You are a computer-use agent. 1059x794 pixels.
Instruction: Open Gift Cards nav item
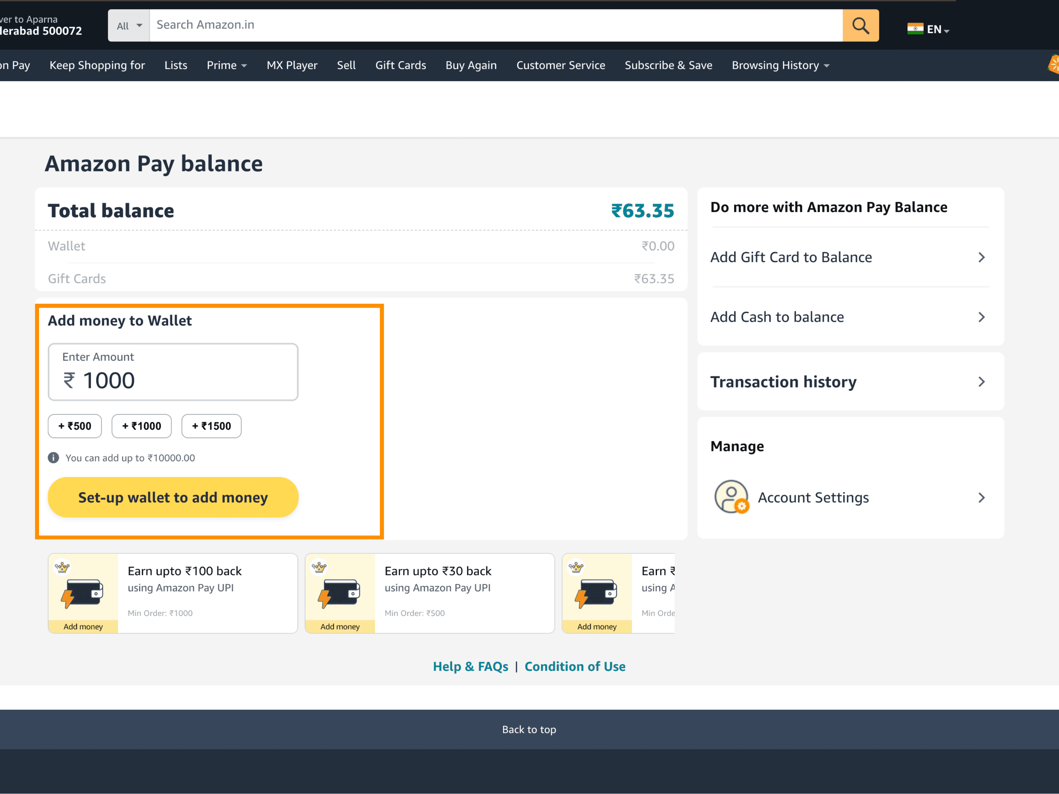[401, 65]
